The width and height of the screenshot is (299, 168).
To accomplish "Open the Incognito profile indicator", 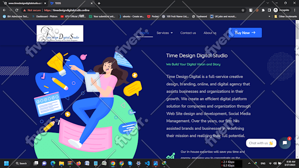I will (281, 10).
